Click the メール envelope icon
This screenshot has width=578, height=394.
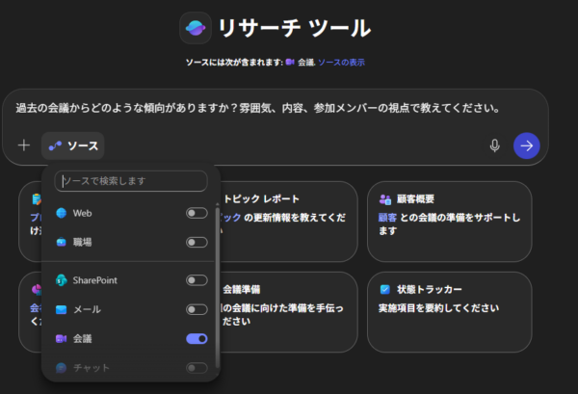62,309
